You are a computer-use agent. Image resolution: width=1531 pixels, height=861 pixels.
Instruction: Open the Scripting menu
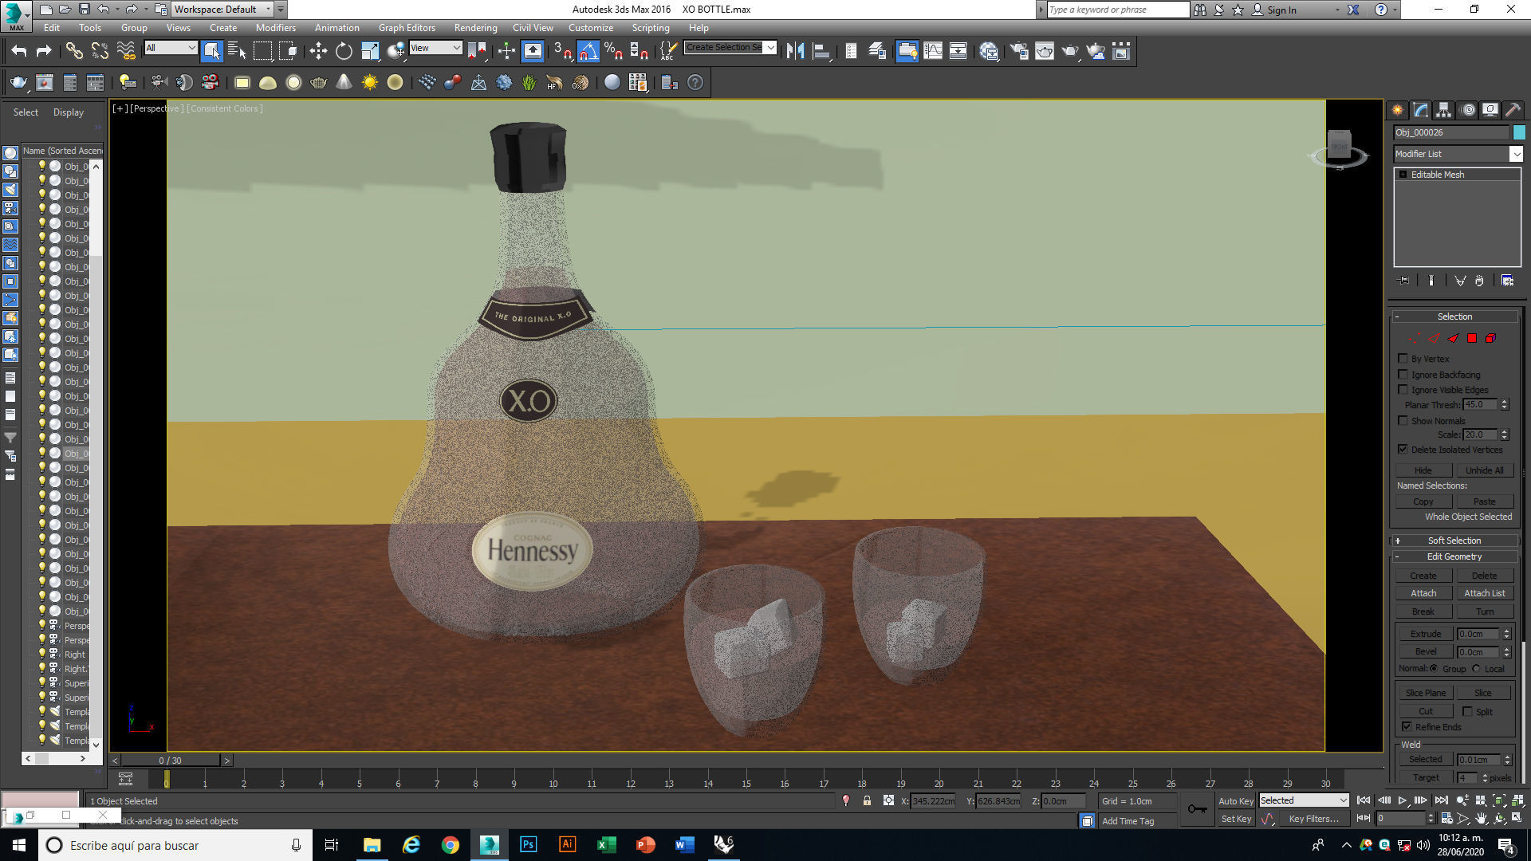click(651, 28)
